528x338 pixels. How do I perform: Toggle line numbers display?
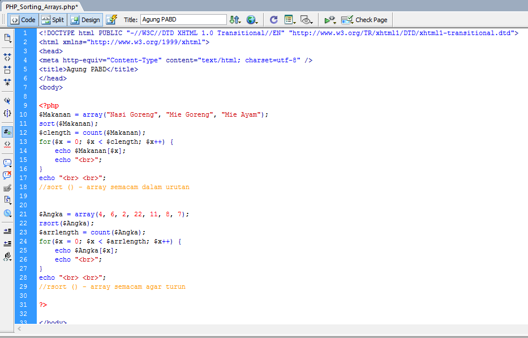7,131
